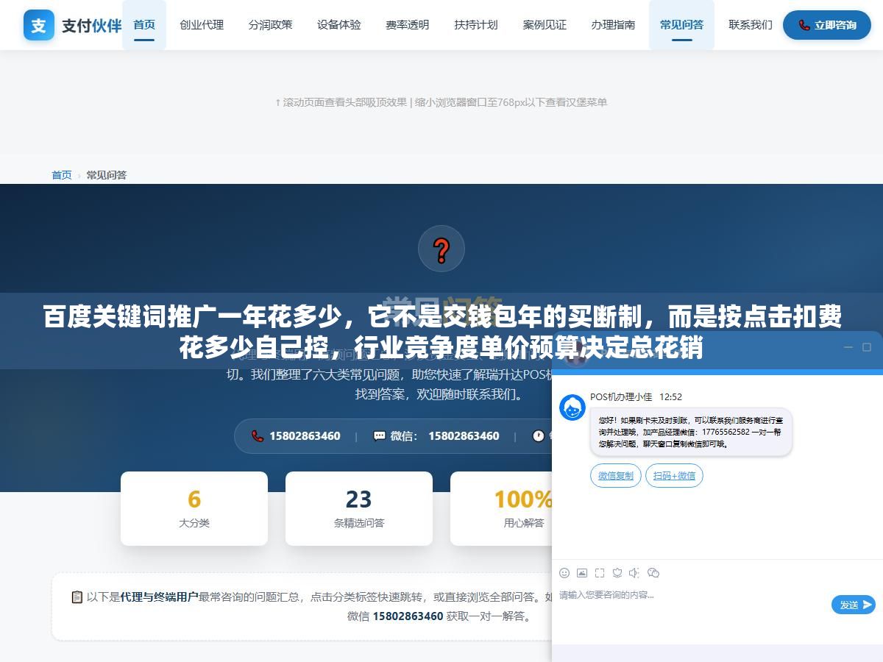Click the 立即咨询 button
This screenshot has width=883, height=662.
(827, 25)
